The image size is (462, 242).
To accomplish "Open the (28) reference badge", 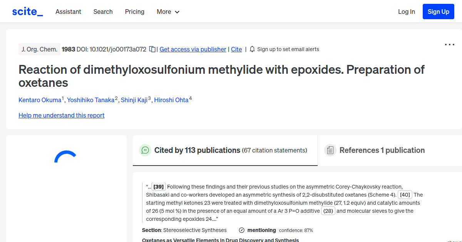I will [x=328, y=211].
